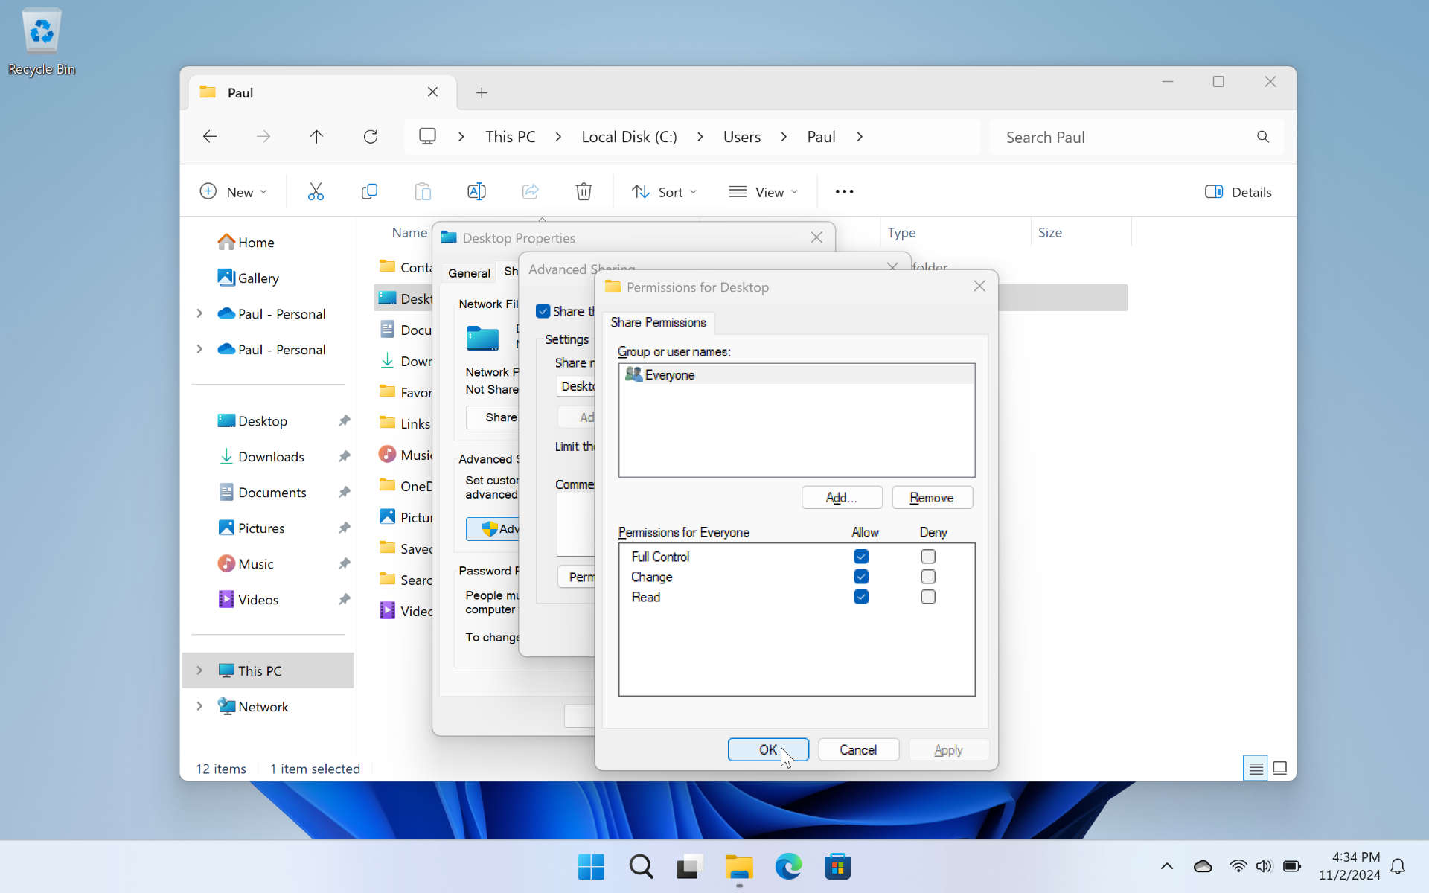Click the Delete trash icon in toolbar
Screen dimensions: 1429x893
[584, 192]
